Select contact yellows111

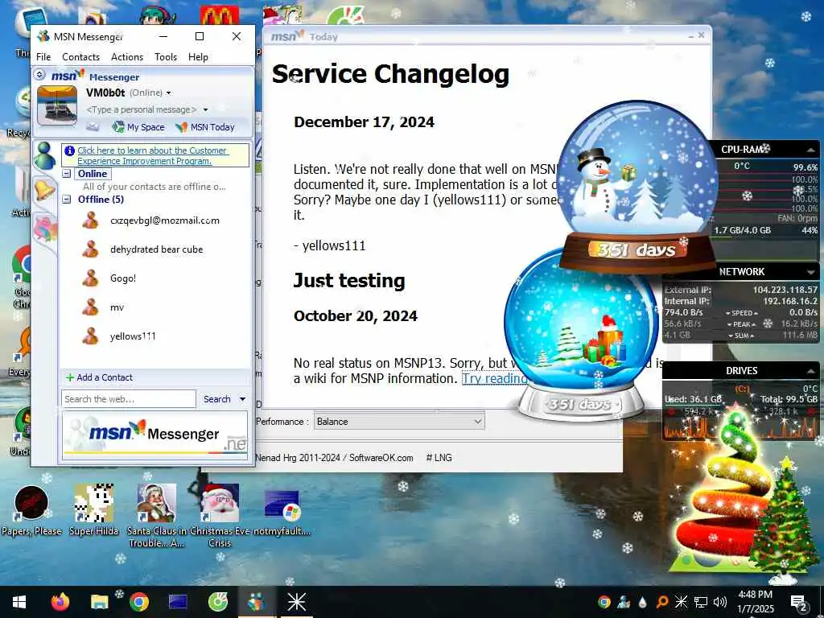click(x=119, y=336)
